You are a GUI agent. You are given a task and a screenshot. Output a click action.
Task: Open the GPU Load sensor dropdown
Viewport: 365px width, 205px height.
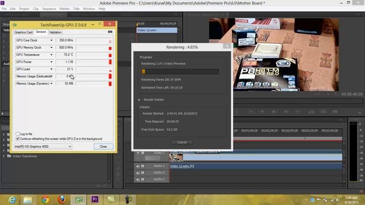(51, 69)
